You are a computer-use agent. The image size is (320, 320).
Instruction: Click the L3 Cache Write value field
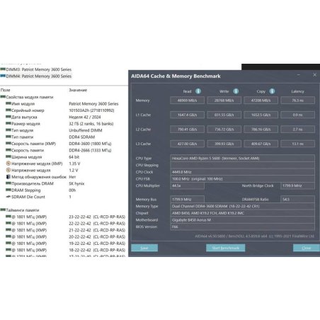[x=224, y=144]
